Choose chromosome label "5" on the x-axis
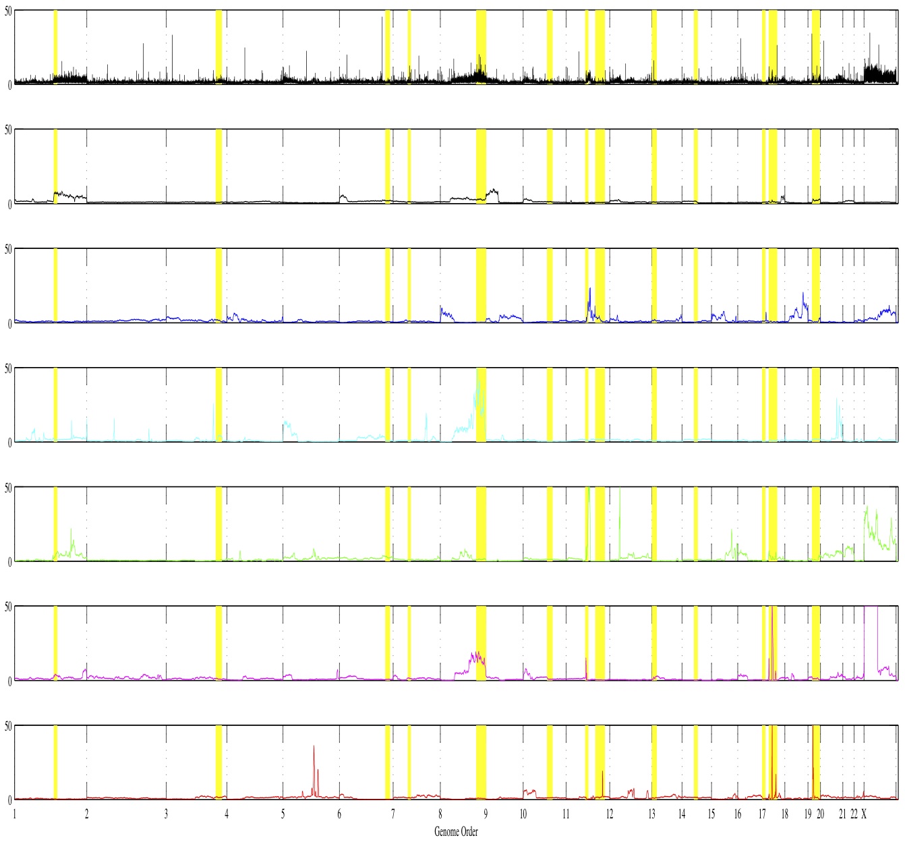 coord(283,814)
